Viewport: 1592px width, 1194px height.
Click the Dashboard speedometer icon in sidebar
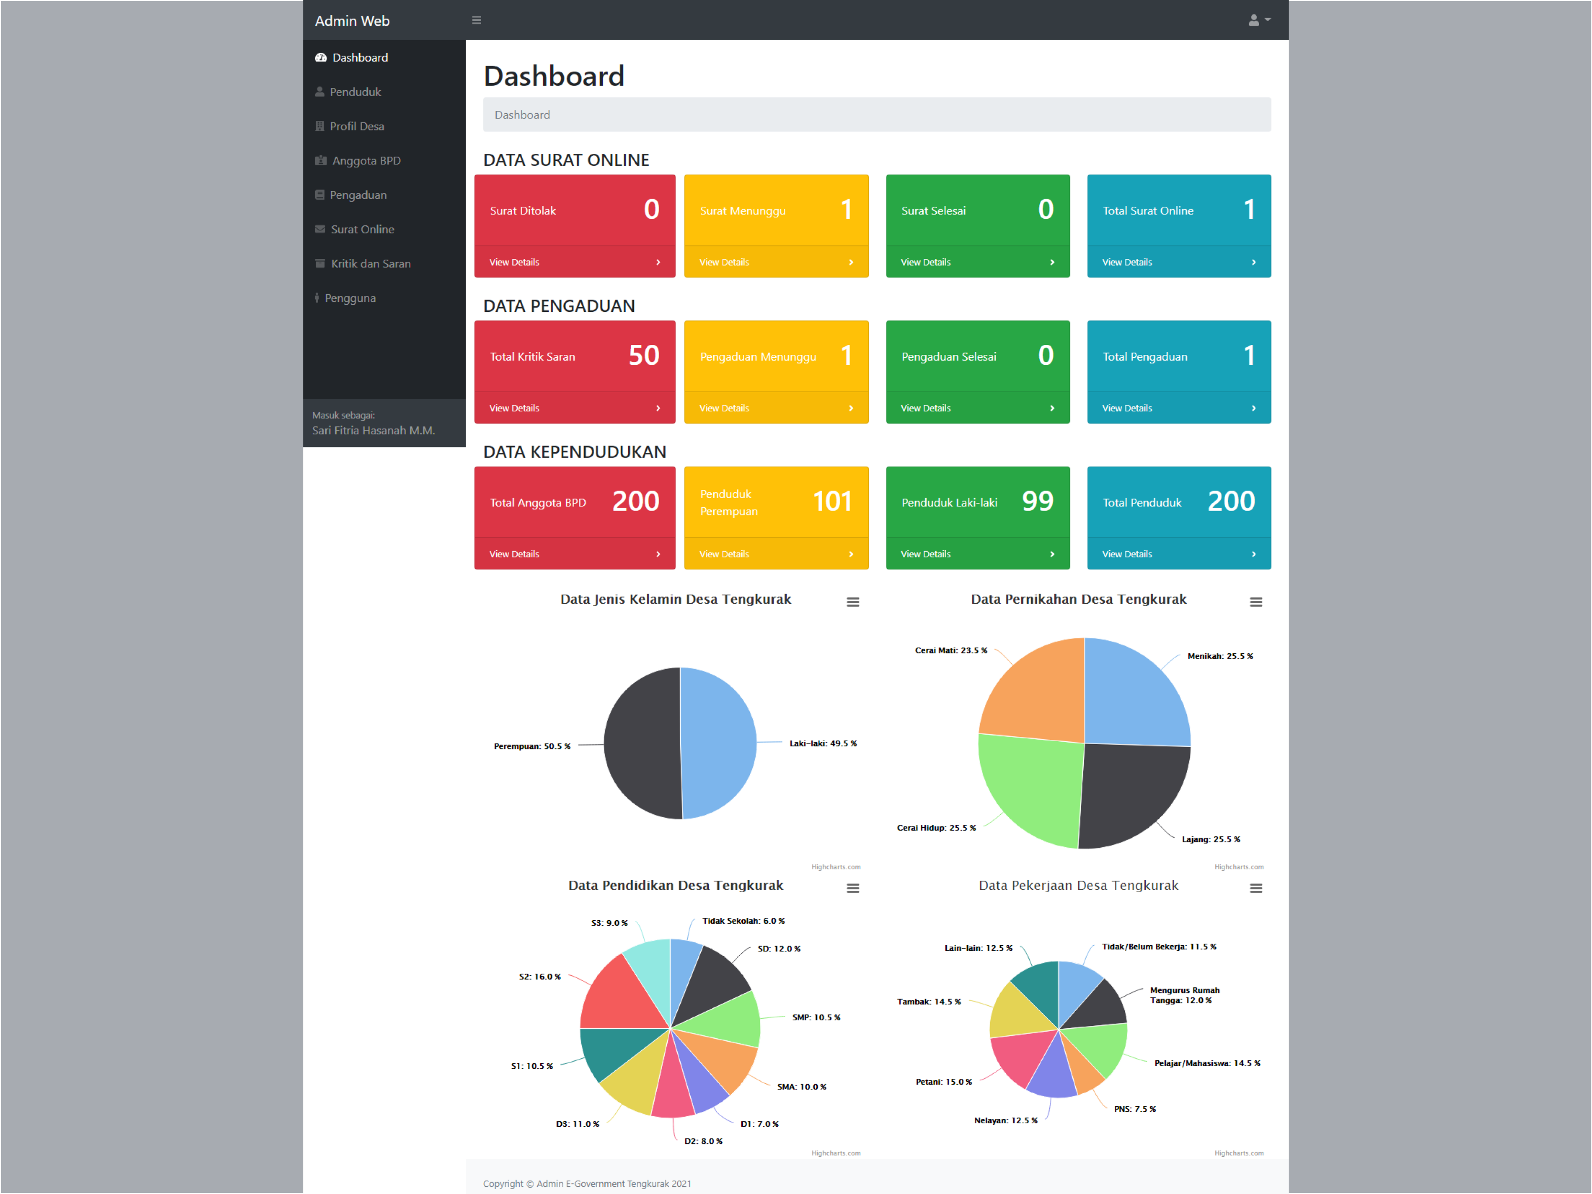321,58
